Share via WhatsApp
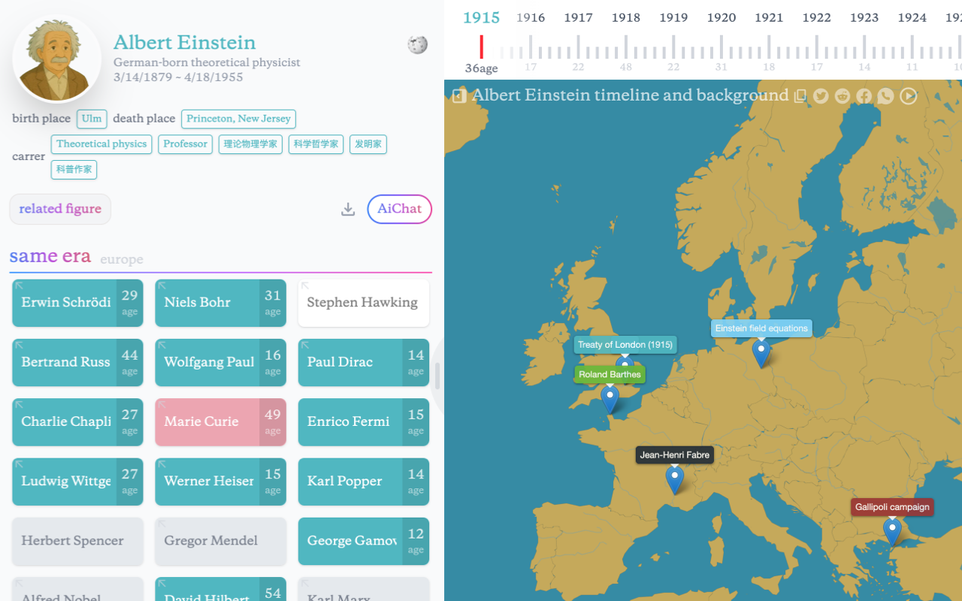This screenshot has width=962, height=601. coord(885,95)
